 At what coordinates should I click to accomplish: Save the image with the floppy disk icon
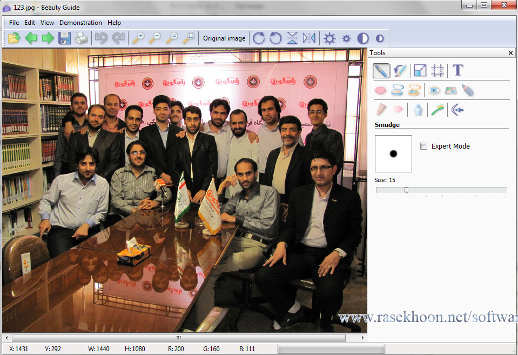click(x=64, y=38)
